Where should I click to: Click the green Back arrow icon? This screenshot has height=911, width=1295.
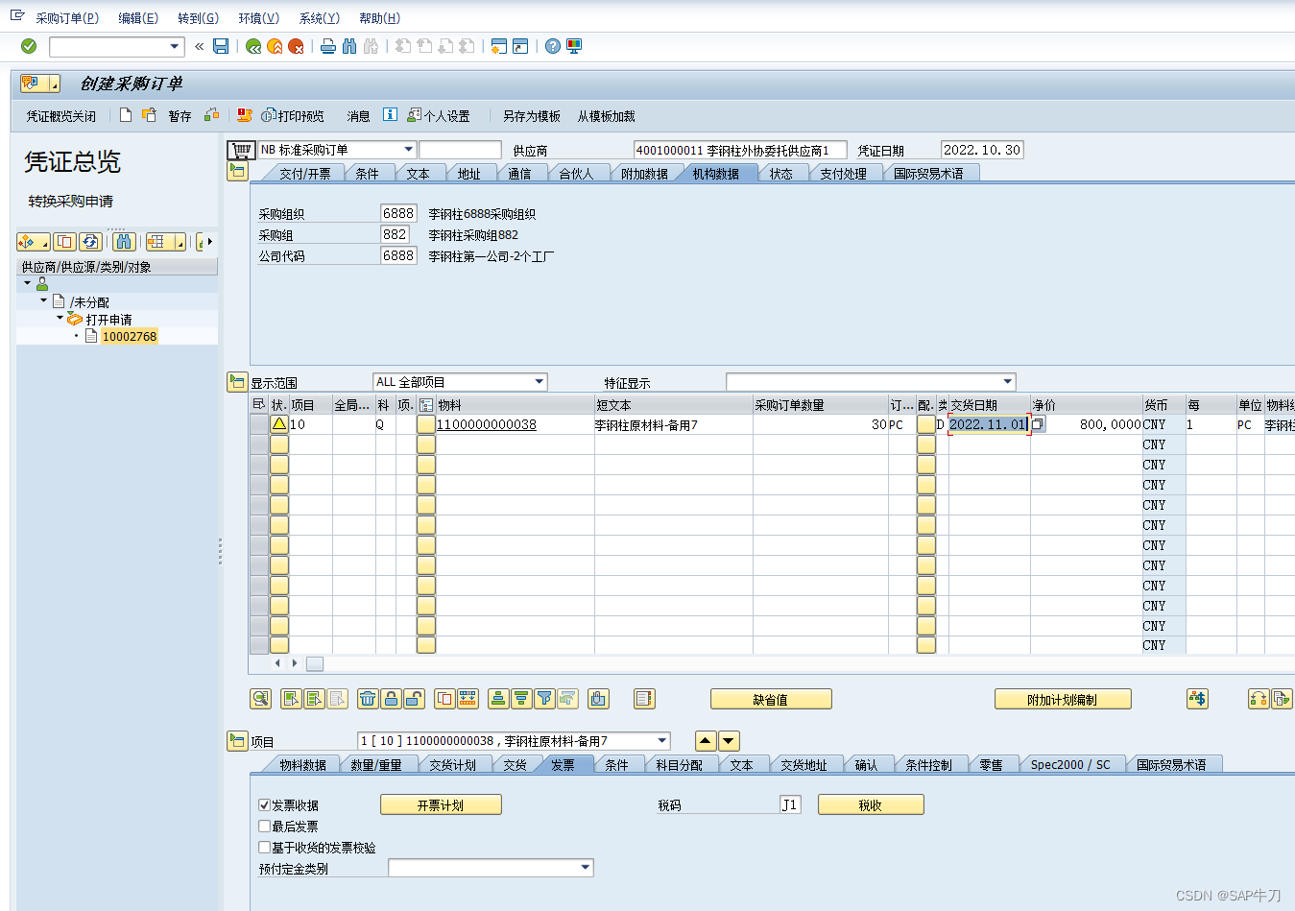pyautogui.click(x=253, y=46)
